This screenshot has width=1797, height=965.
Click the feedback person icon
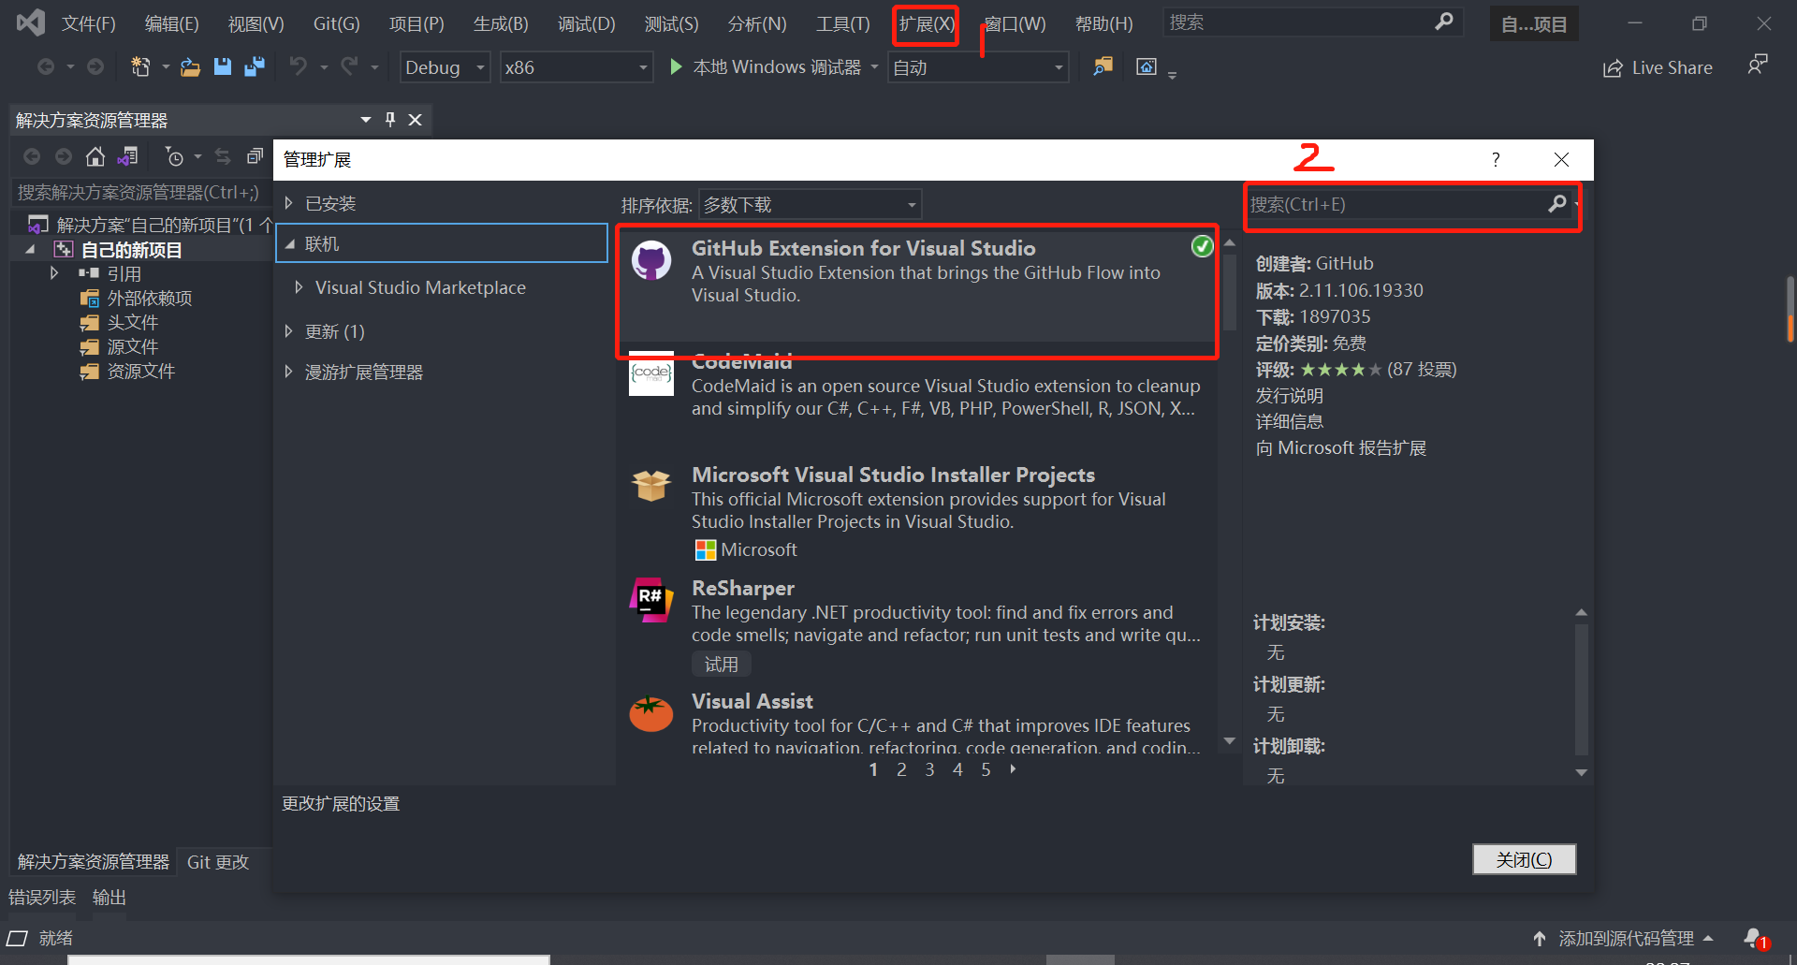click(x=1758, y=65)
